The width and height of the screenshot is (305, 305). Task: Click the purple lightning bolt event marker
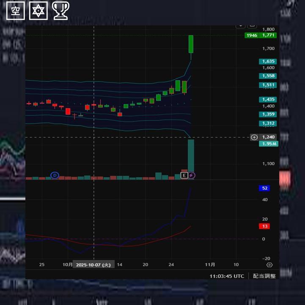[191, 175]
